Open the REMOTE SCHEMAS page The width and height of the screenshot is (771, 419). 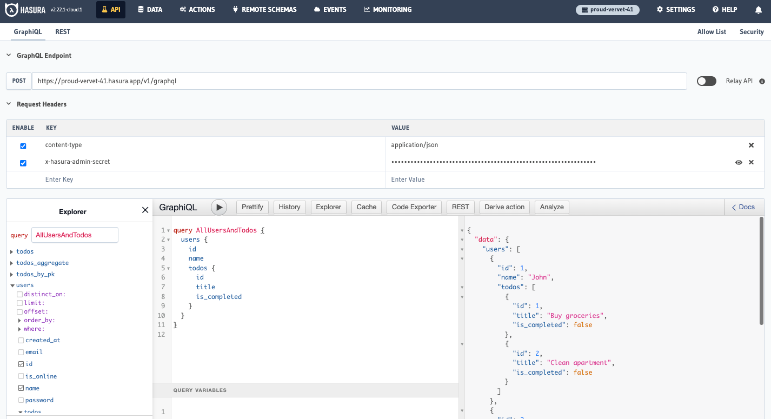tap(264, 9)
